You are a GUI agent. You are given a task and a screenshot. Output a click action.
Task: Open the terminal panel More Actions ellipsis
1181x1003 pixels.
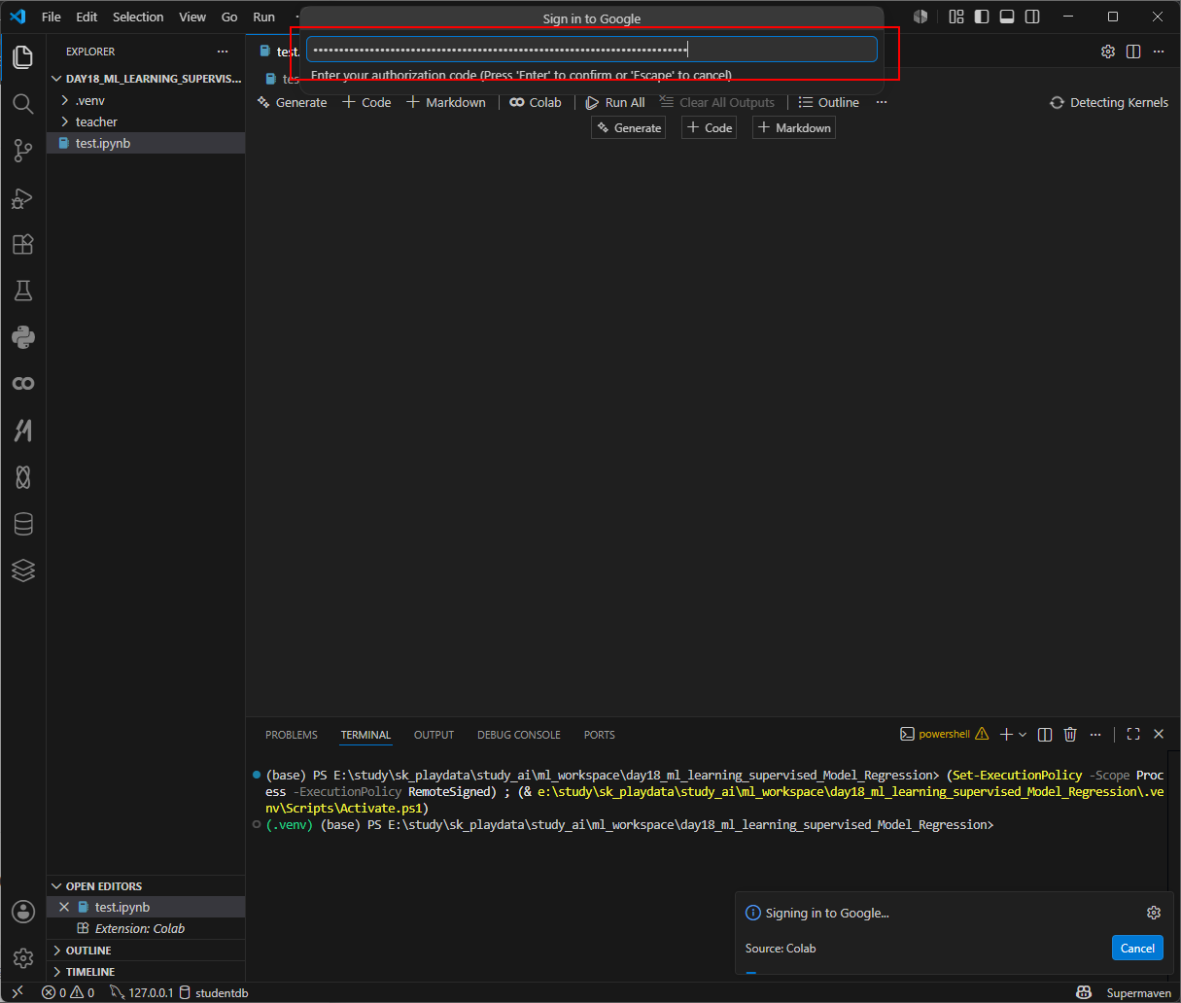pyautogui.click(x=1095, y=735)
